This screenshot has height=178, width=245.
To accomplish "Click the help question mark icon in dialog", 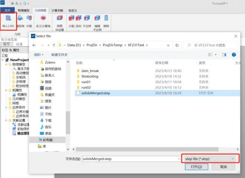I will coord(234,55).
